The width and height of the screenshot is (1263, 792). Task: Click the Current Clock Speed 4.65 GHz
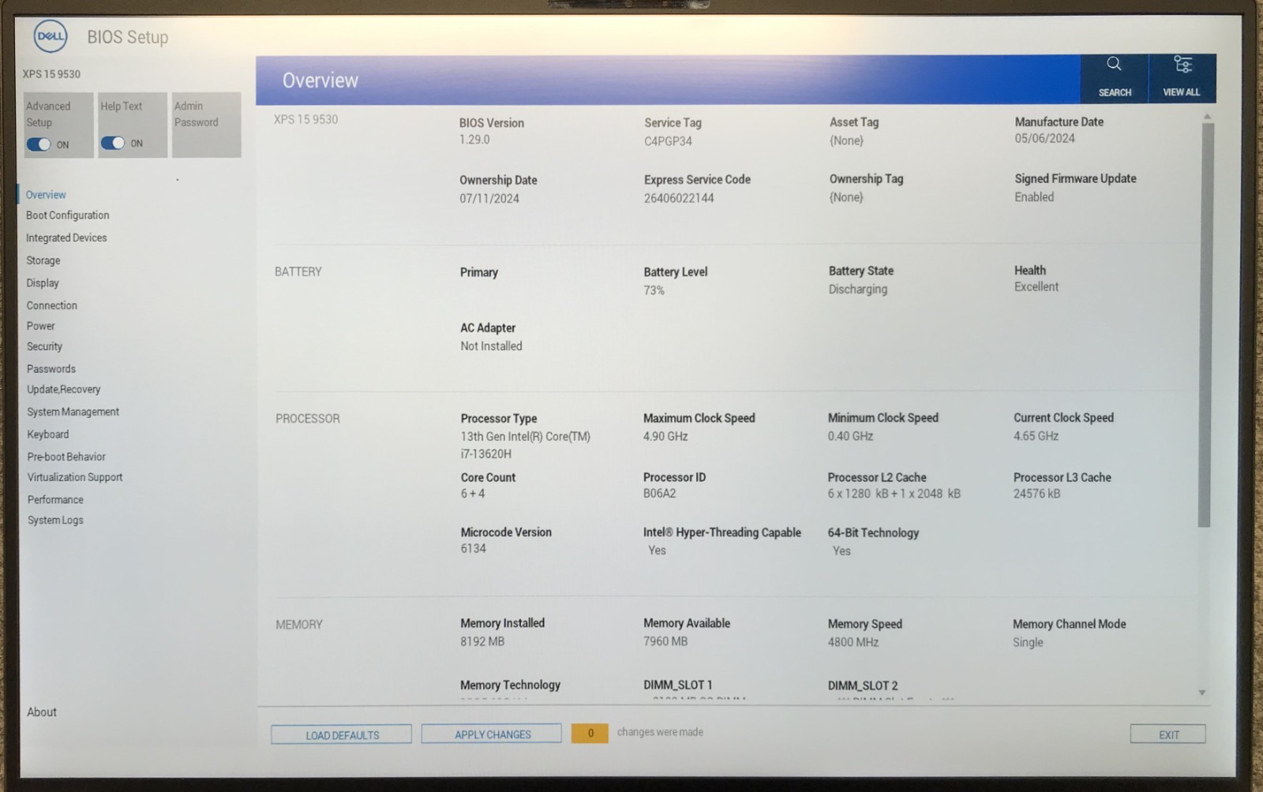(1036, 436)
